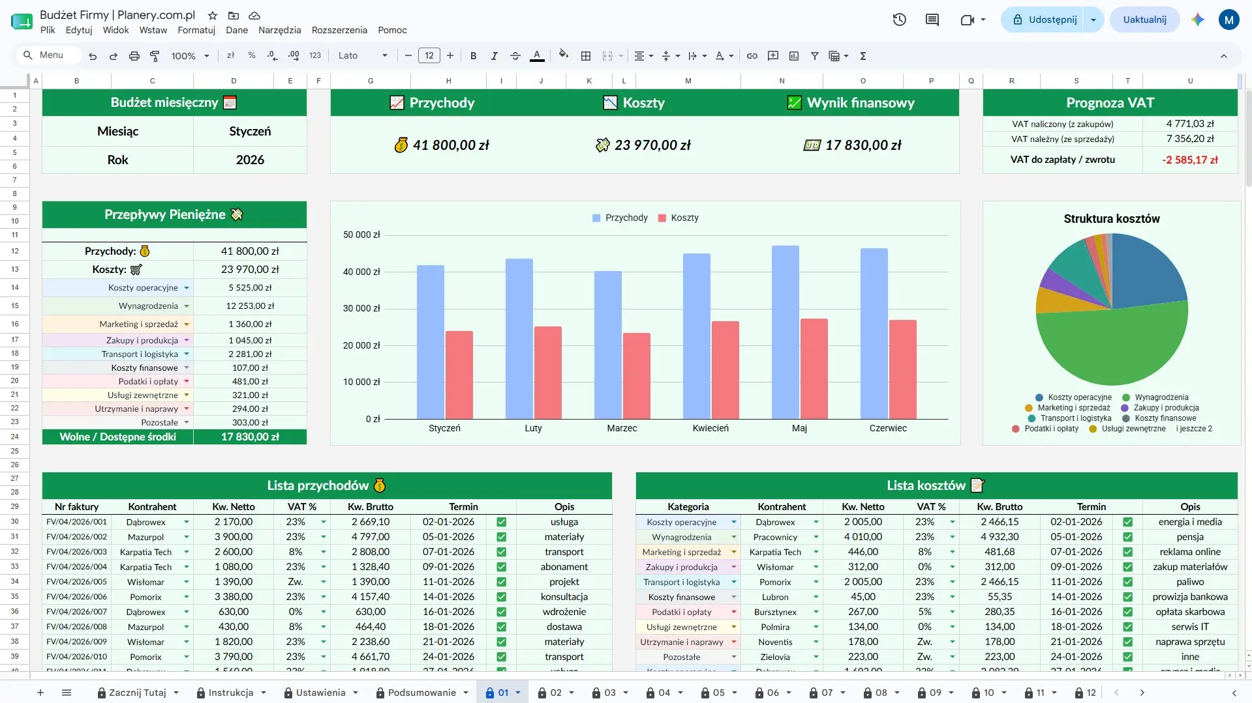Screen dimensions: 1252x703
Task: Toggle bold formatting
Action: 474,56
